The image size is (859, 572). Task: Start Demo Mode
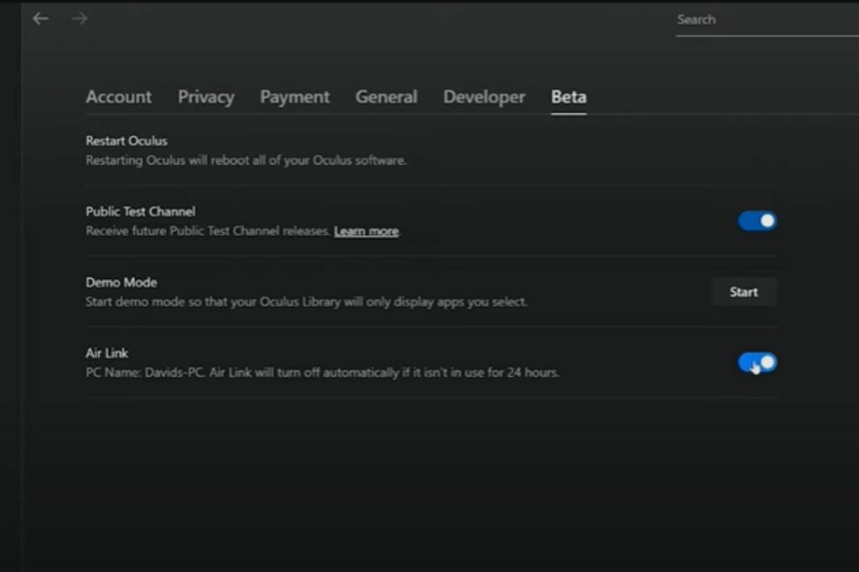(x=744, y=292)
